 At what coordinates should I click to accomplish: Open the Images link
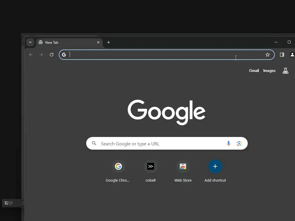tap(269, 71)
